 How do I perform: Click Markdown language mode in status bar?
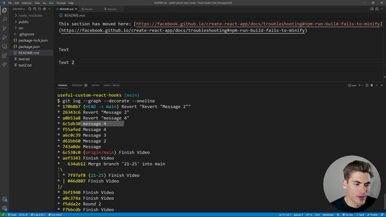(x=328, y=215)
